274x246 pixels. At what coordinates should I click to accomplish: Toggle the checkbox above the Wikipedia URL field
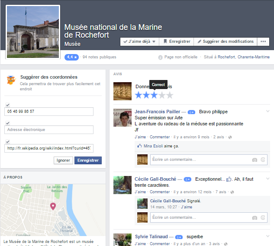pos(8,142)
